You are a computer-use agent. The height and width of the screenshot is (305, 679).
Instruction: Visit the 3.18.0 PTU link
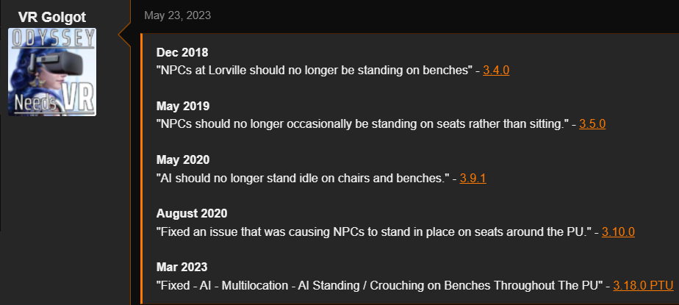pyautogui.click(x=644, y=285)
